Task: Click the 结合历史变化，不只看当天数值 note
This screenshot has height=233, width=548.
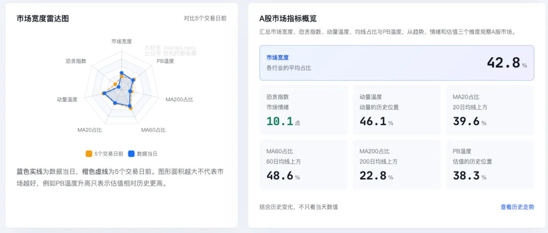Action: click(299, 207)
